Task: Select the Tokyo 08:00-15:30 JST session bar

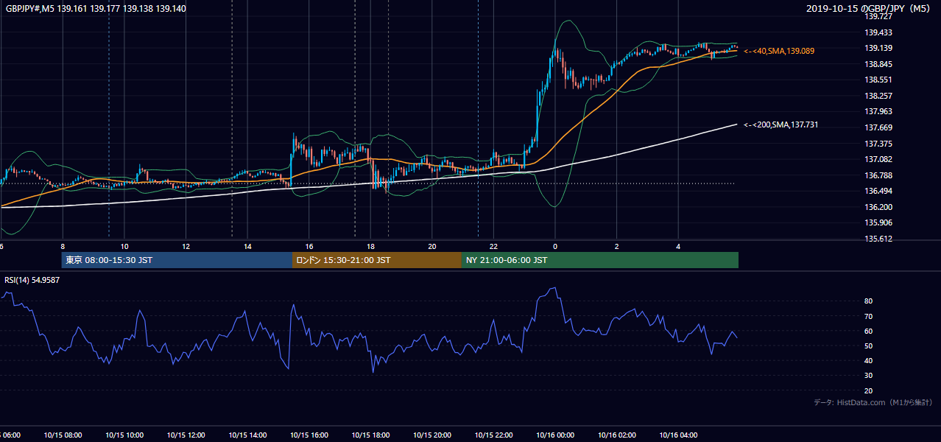Action: [177, 260]
